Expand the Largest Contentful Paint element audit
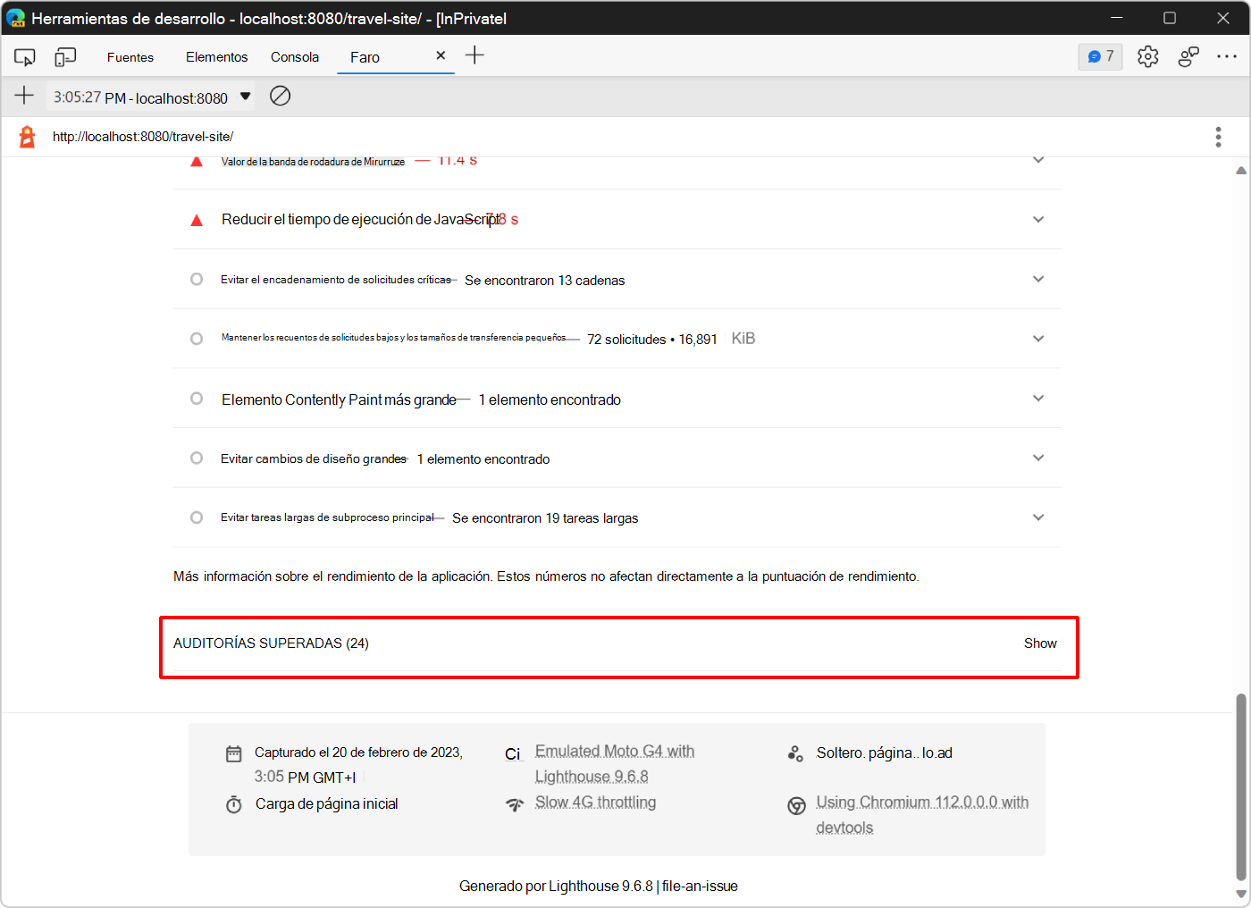The width and height of the screenshot is (1251, 908). coord(1038,399)
